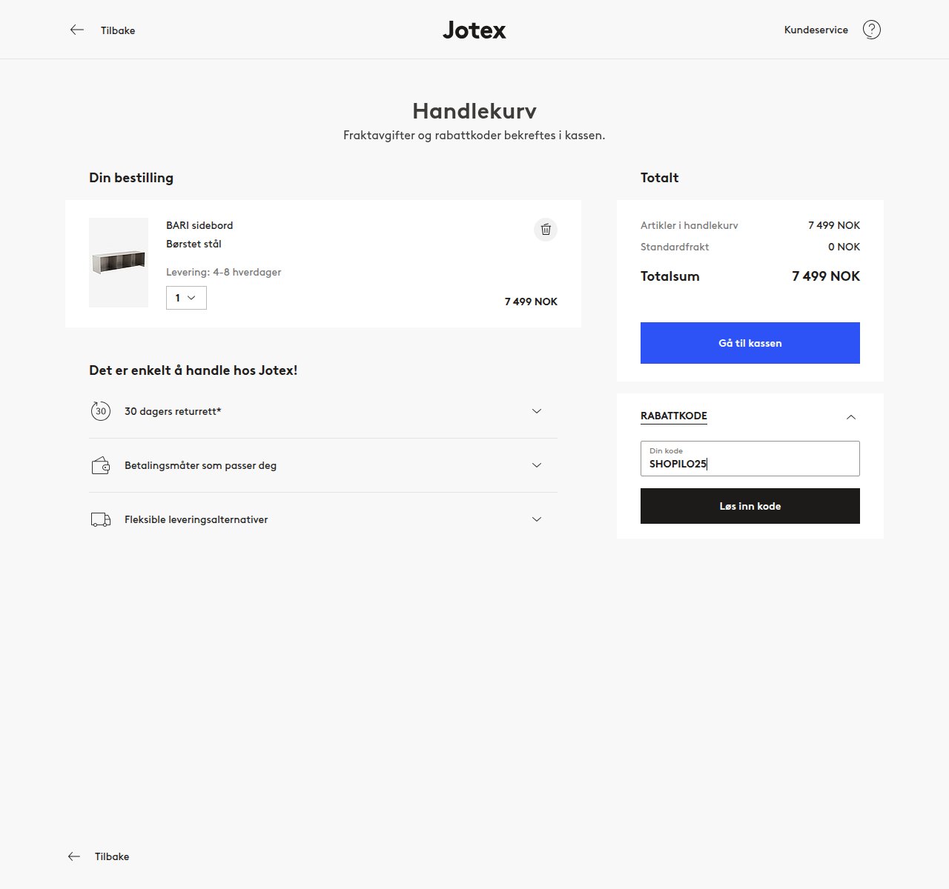Click the RABATTKODE heading
Image resolution: width=949 pixels, height=889 pixels.
tap(674, 416)
